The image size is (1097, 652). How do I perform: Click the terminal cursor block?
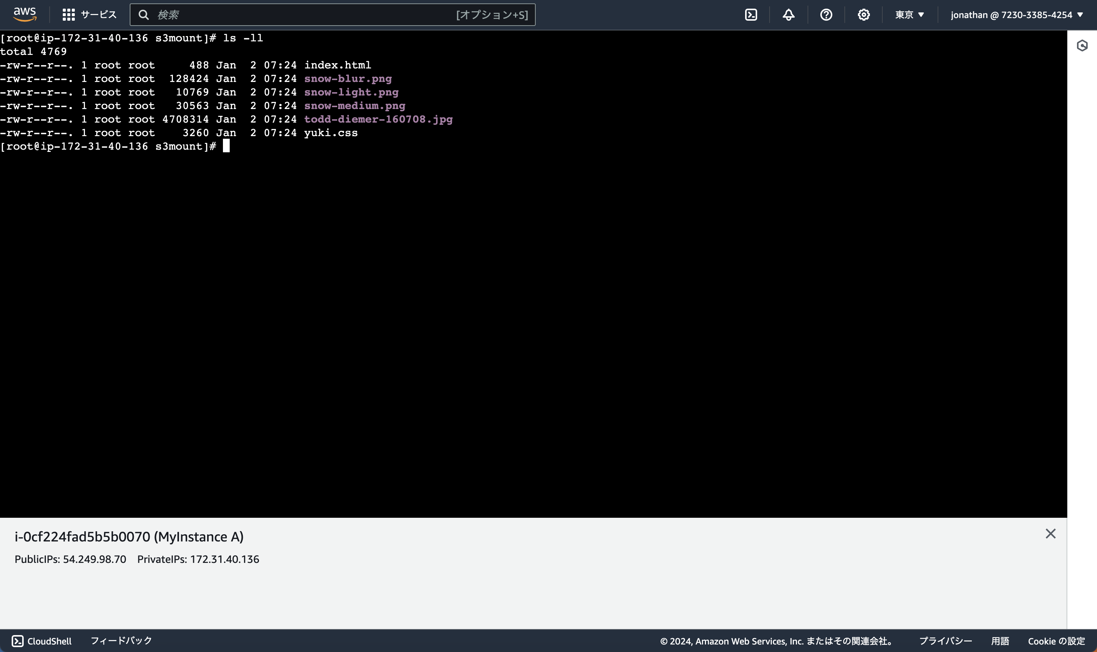[227, 146]
